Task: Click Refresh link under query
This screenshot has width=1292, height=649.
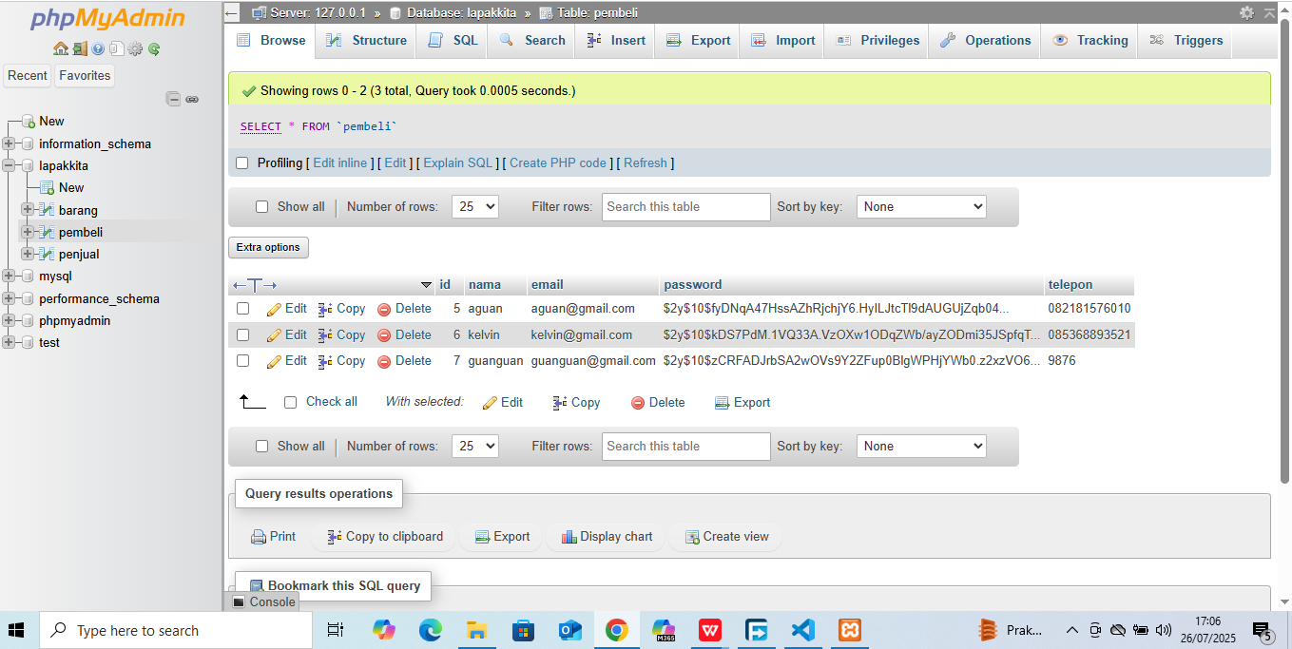Action: (x=646, y=162)
